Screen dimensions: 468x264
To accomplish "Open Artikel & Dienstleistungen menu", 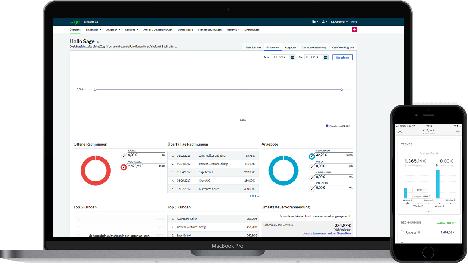I will coord(158,30).
